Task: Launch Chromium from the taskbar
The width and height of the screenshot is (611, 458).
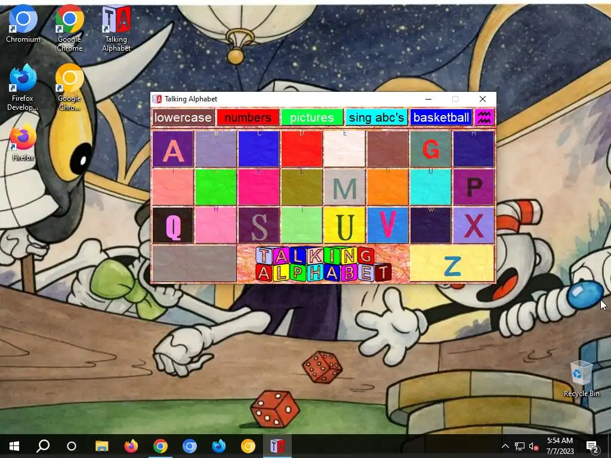Action: [x=189, y=446]
